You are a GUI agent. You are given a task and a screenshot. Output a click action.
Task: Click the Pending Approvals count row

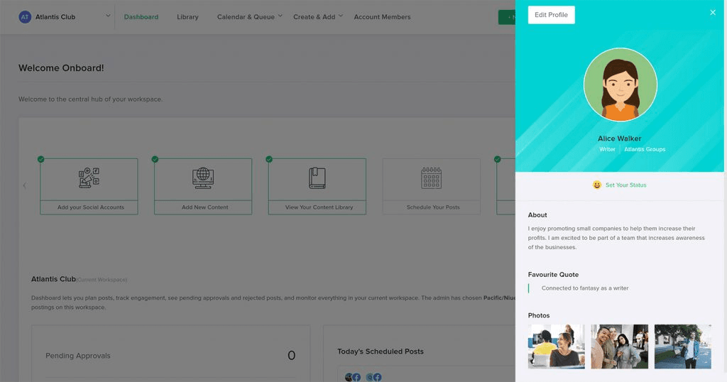click(170, 356)
